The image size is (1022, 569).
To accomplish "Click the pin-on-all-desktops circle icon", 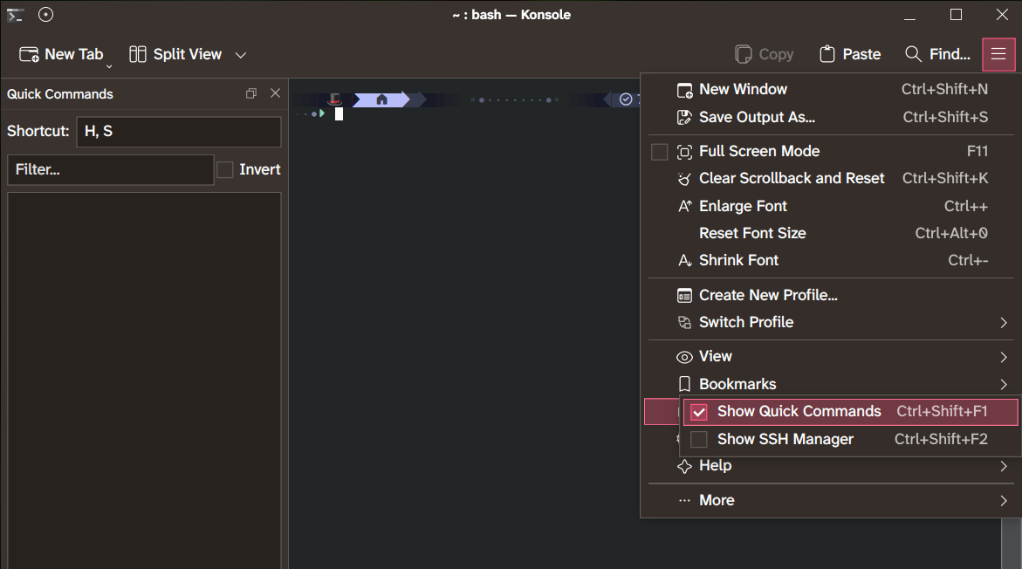I will (x=45, y=14).
